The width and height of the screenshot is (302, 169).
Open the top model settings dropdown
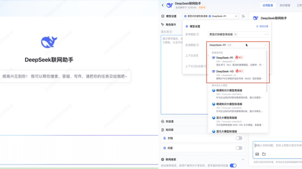[x=210, y=16]
